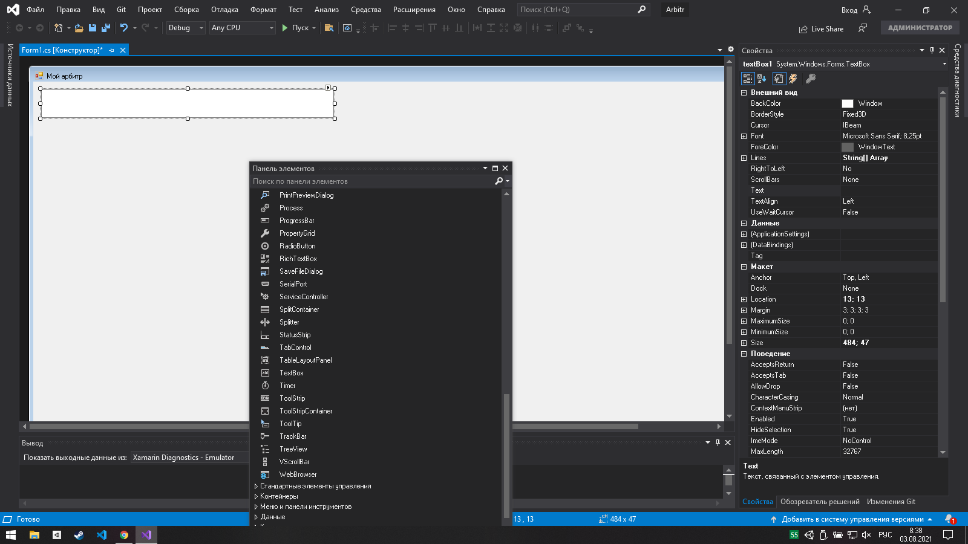Image resolution: width=968 pixels, height=544 pixels.
Task: Open the Файл menu
Action: (x=35, y=10)
